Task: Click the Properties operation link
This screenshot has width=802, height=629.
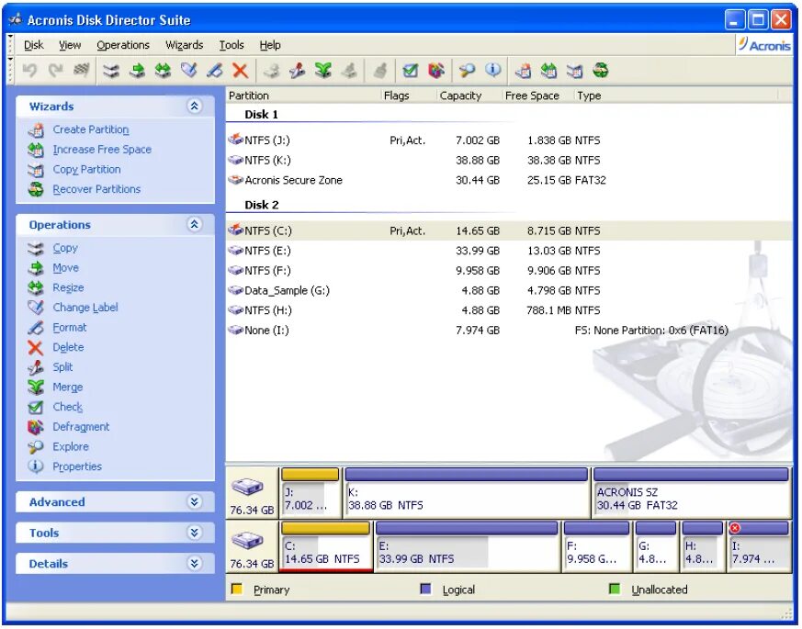Action: 77,466
